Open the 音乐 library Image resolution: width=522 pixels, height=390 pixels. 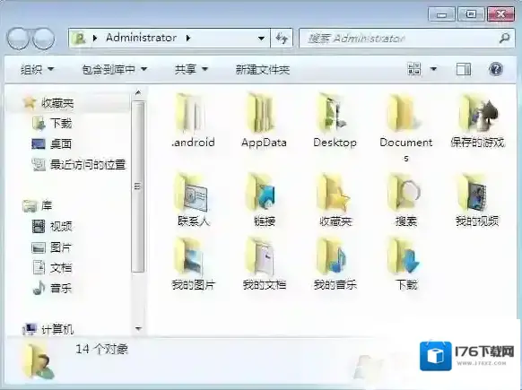point(52,288)
